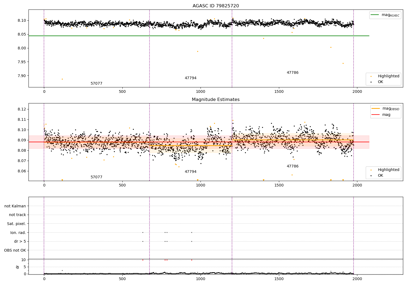Viewport: 407px width, 285px height.
Task: Click the 57077 label in Magnitude Estimates plot
Action: click(96, 177)
